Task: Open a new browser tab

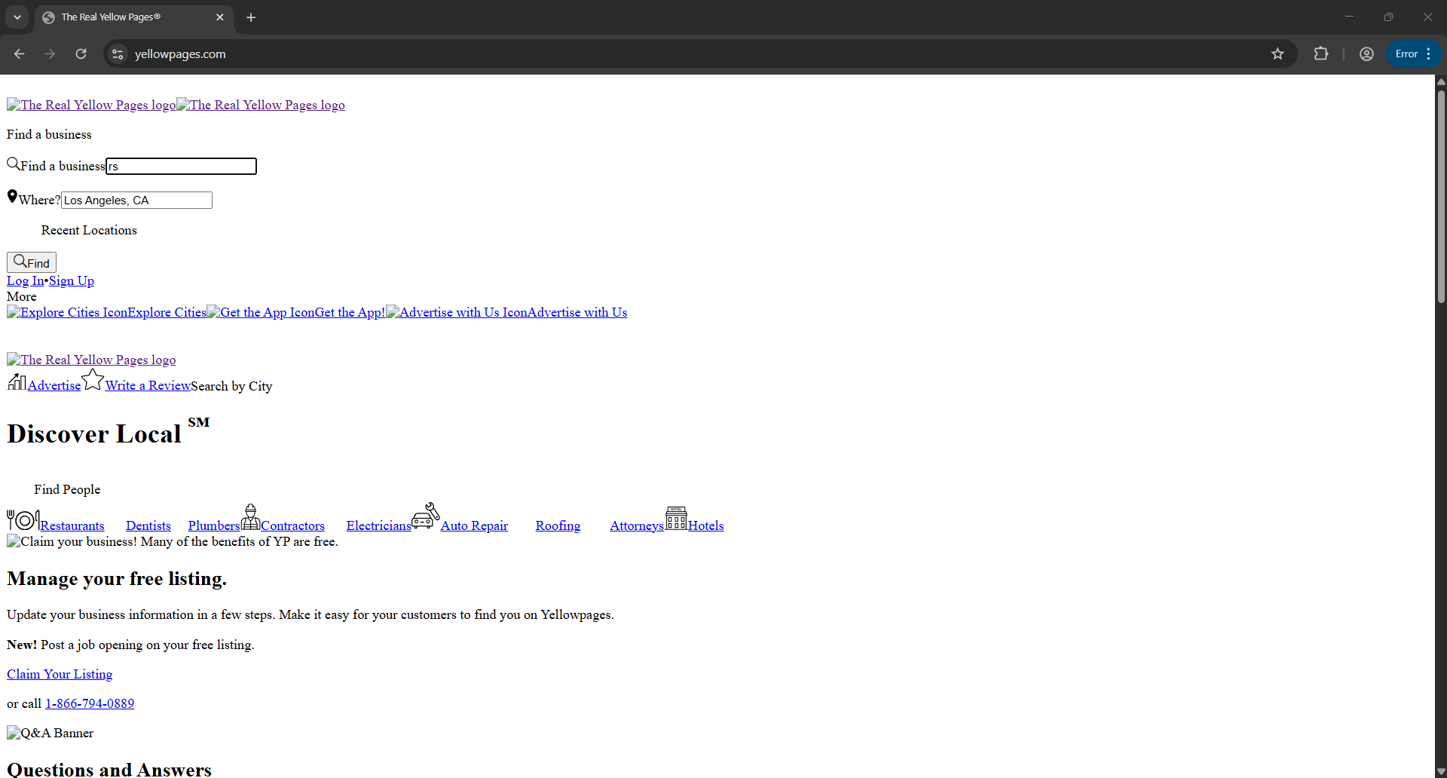Action: pyautogui.click(x=251, y=17)
